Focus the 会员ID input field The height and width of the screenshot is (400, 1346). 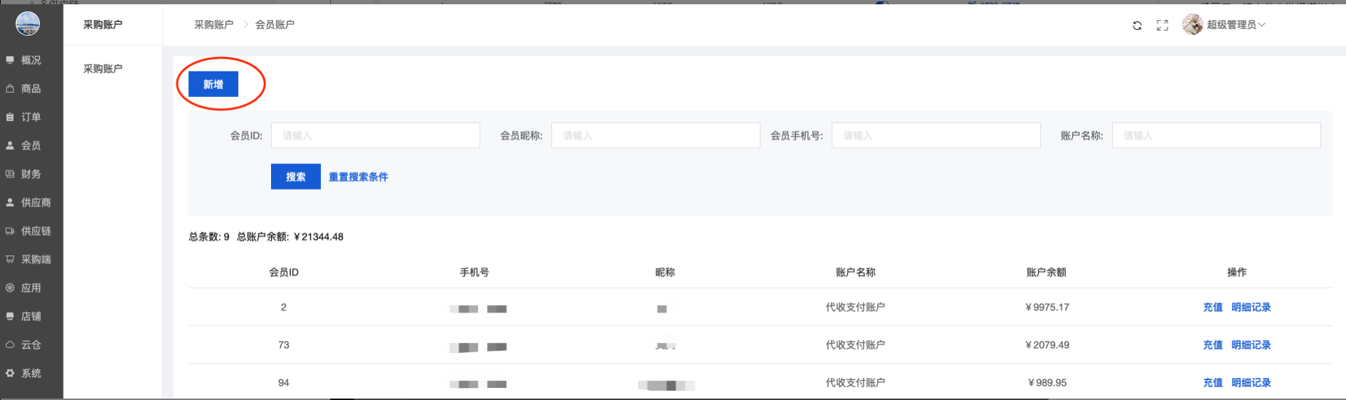pyautogui.click(x=375, y=135)
